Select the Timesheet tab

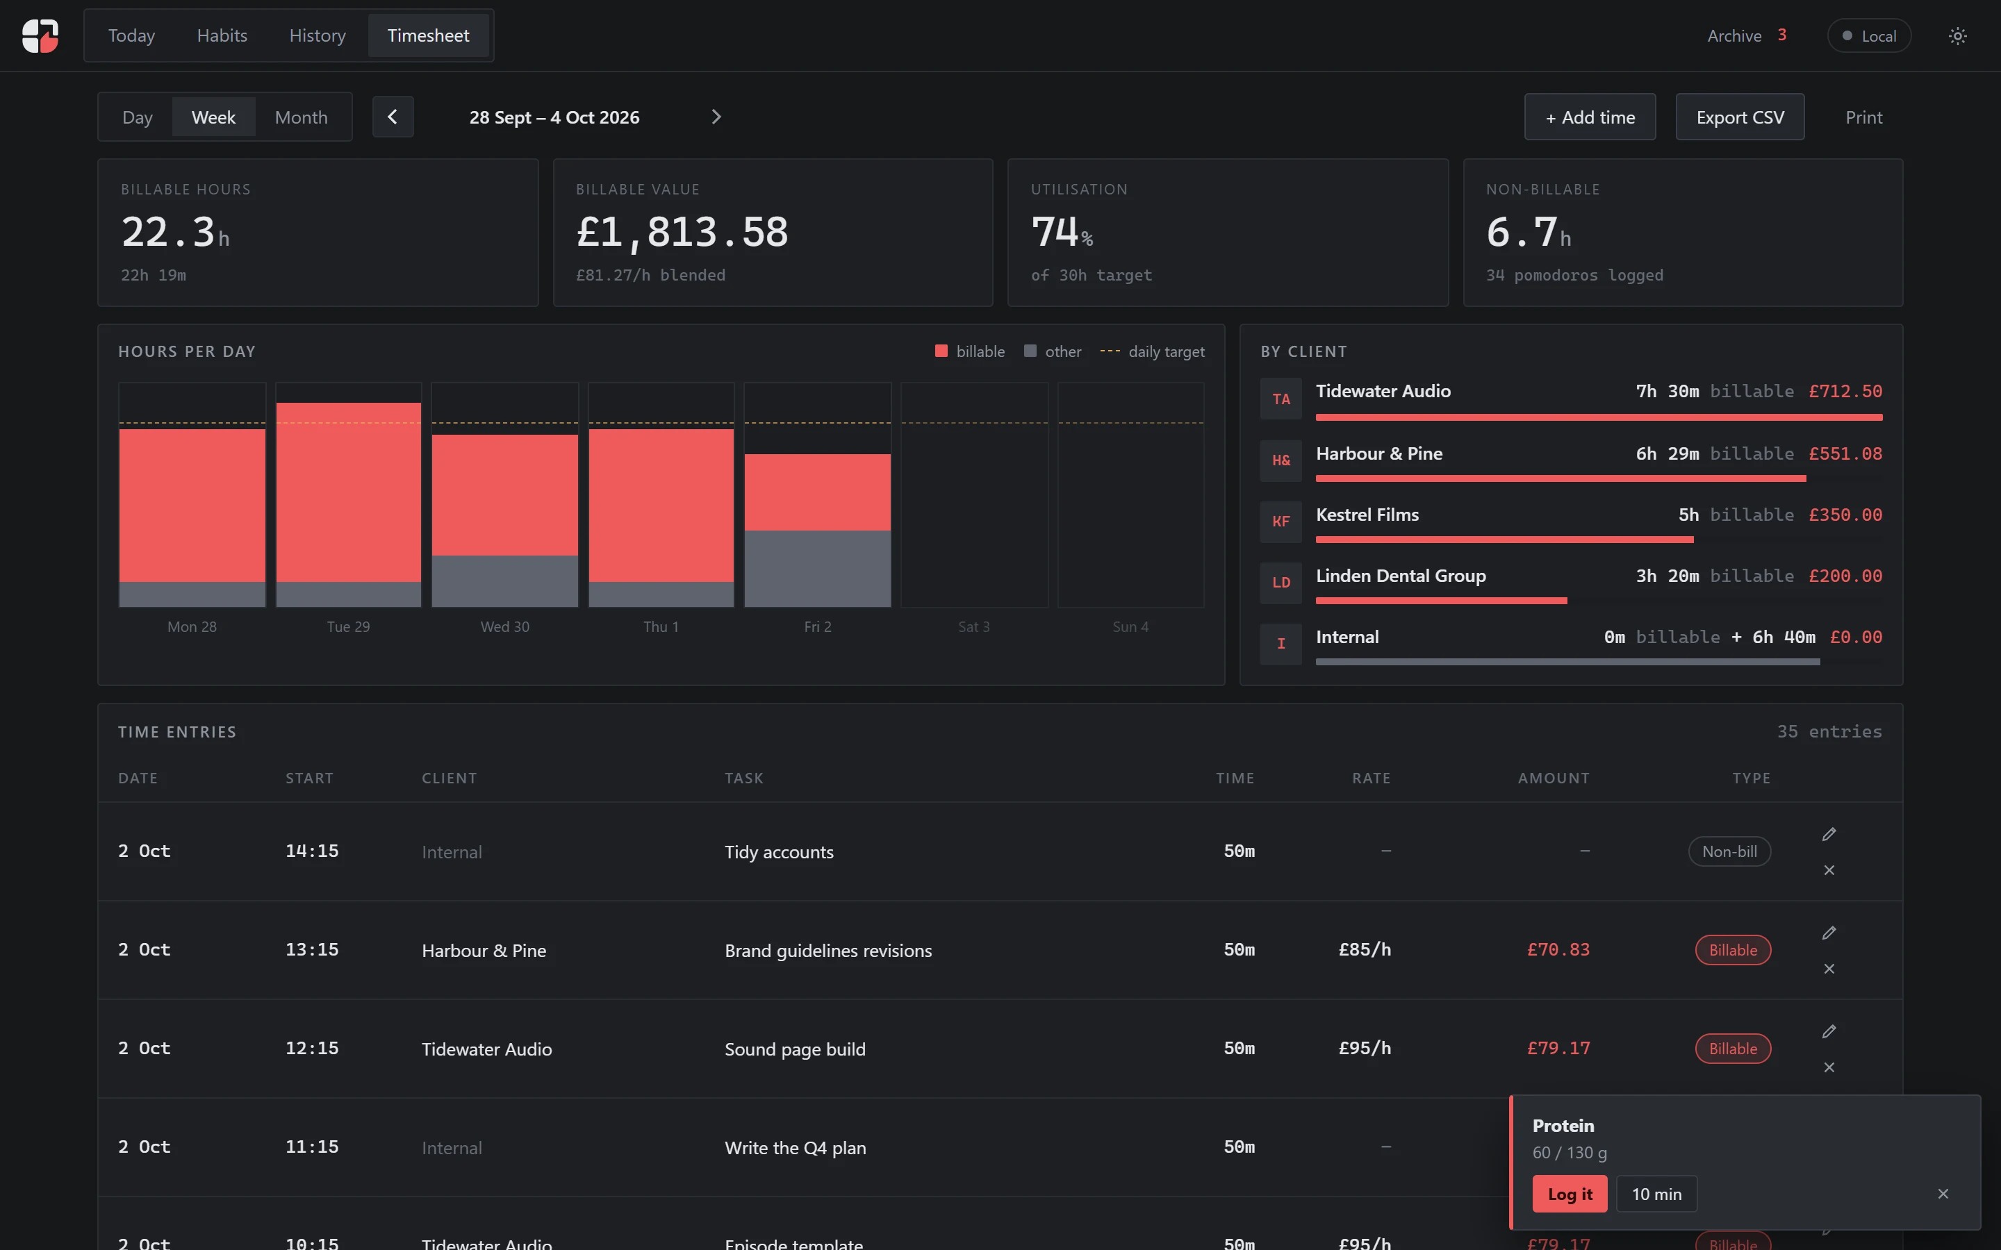pyautogui.click(x=428, y=35)
